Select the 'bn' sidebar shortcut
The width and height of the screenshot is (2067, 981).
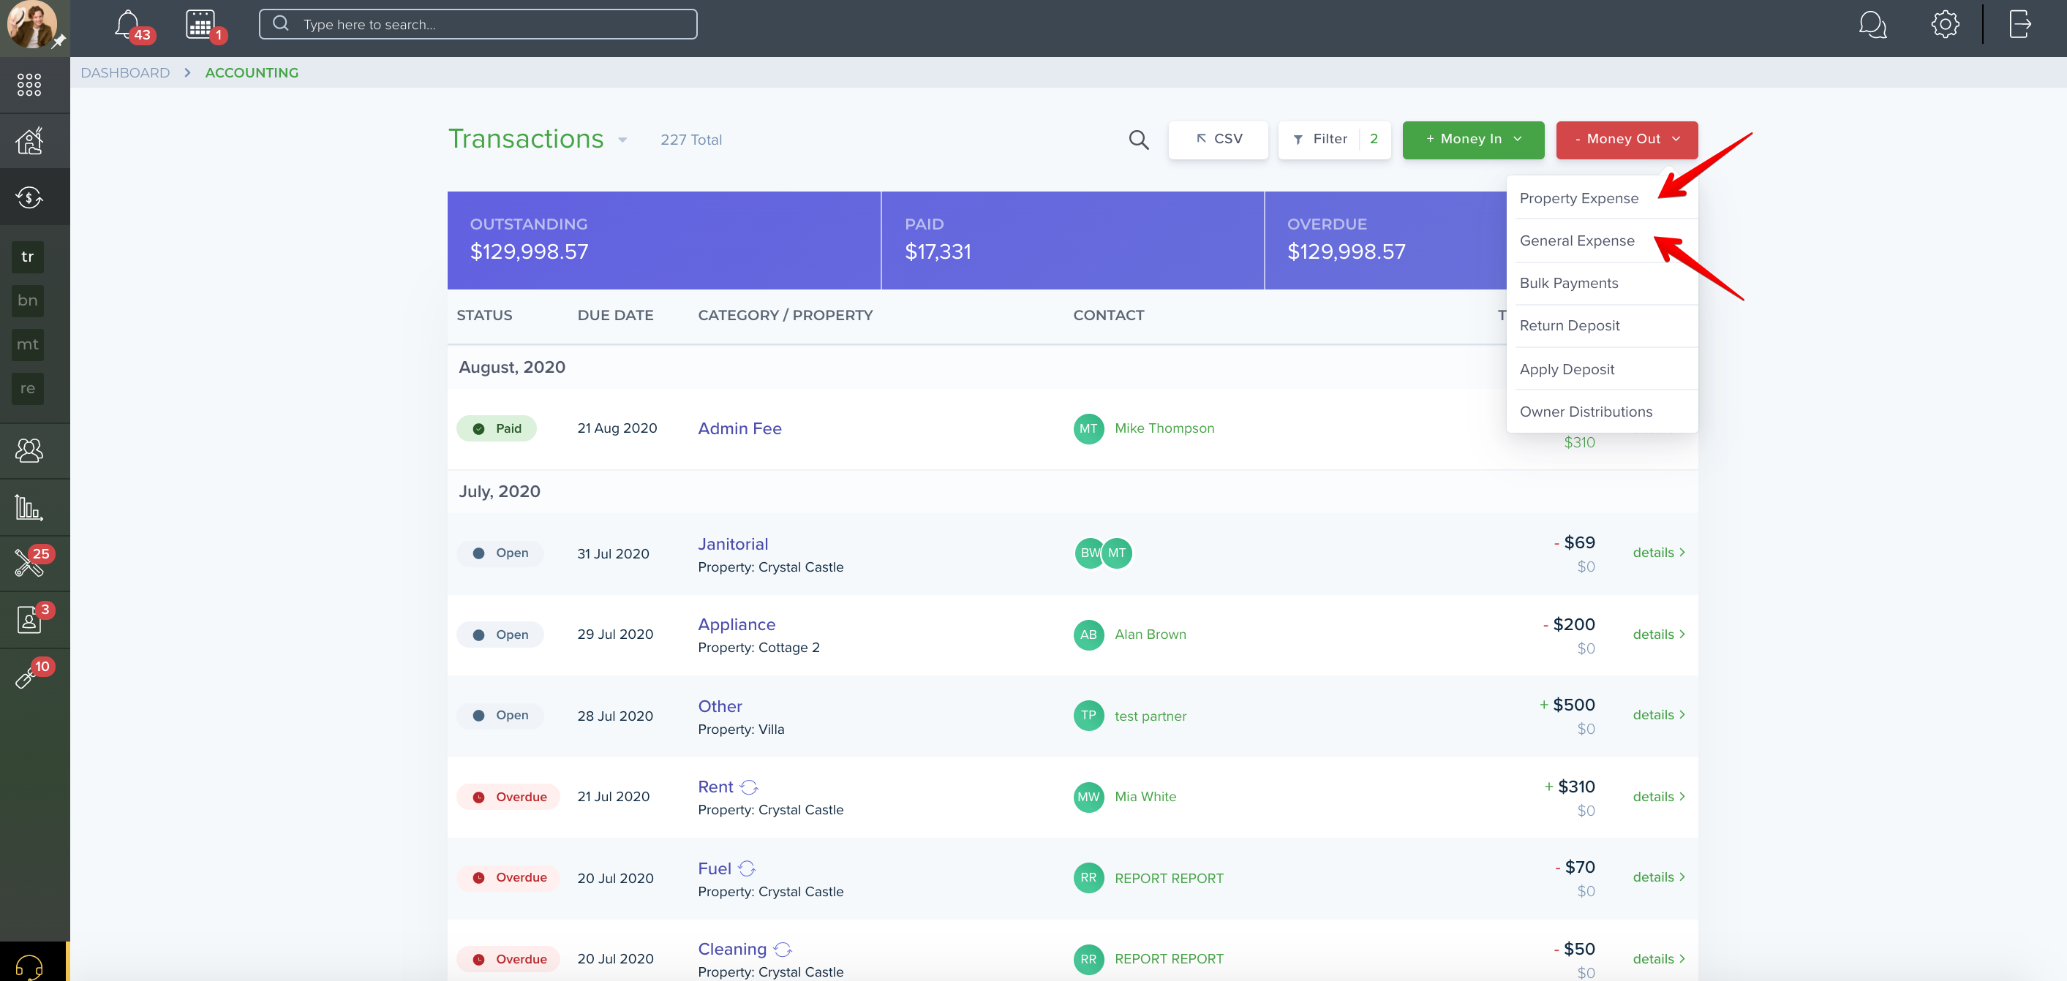coord(27,300)
